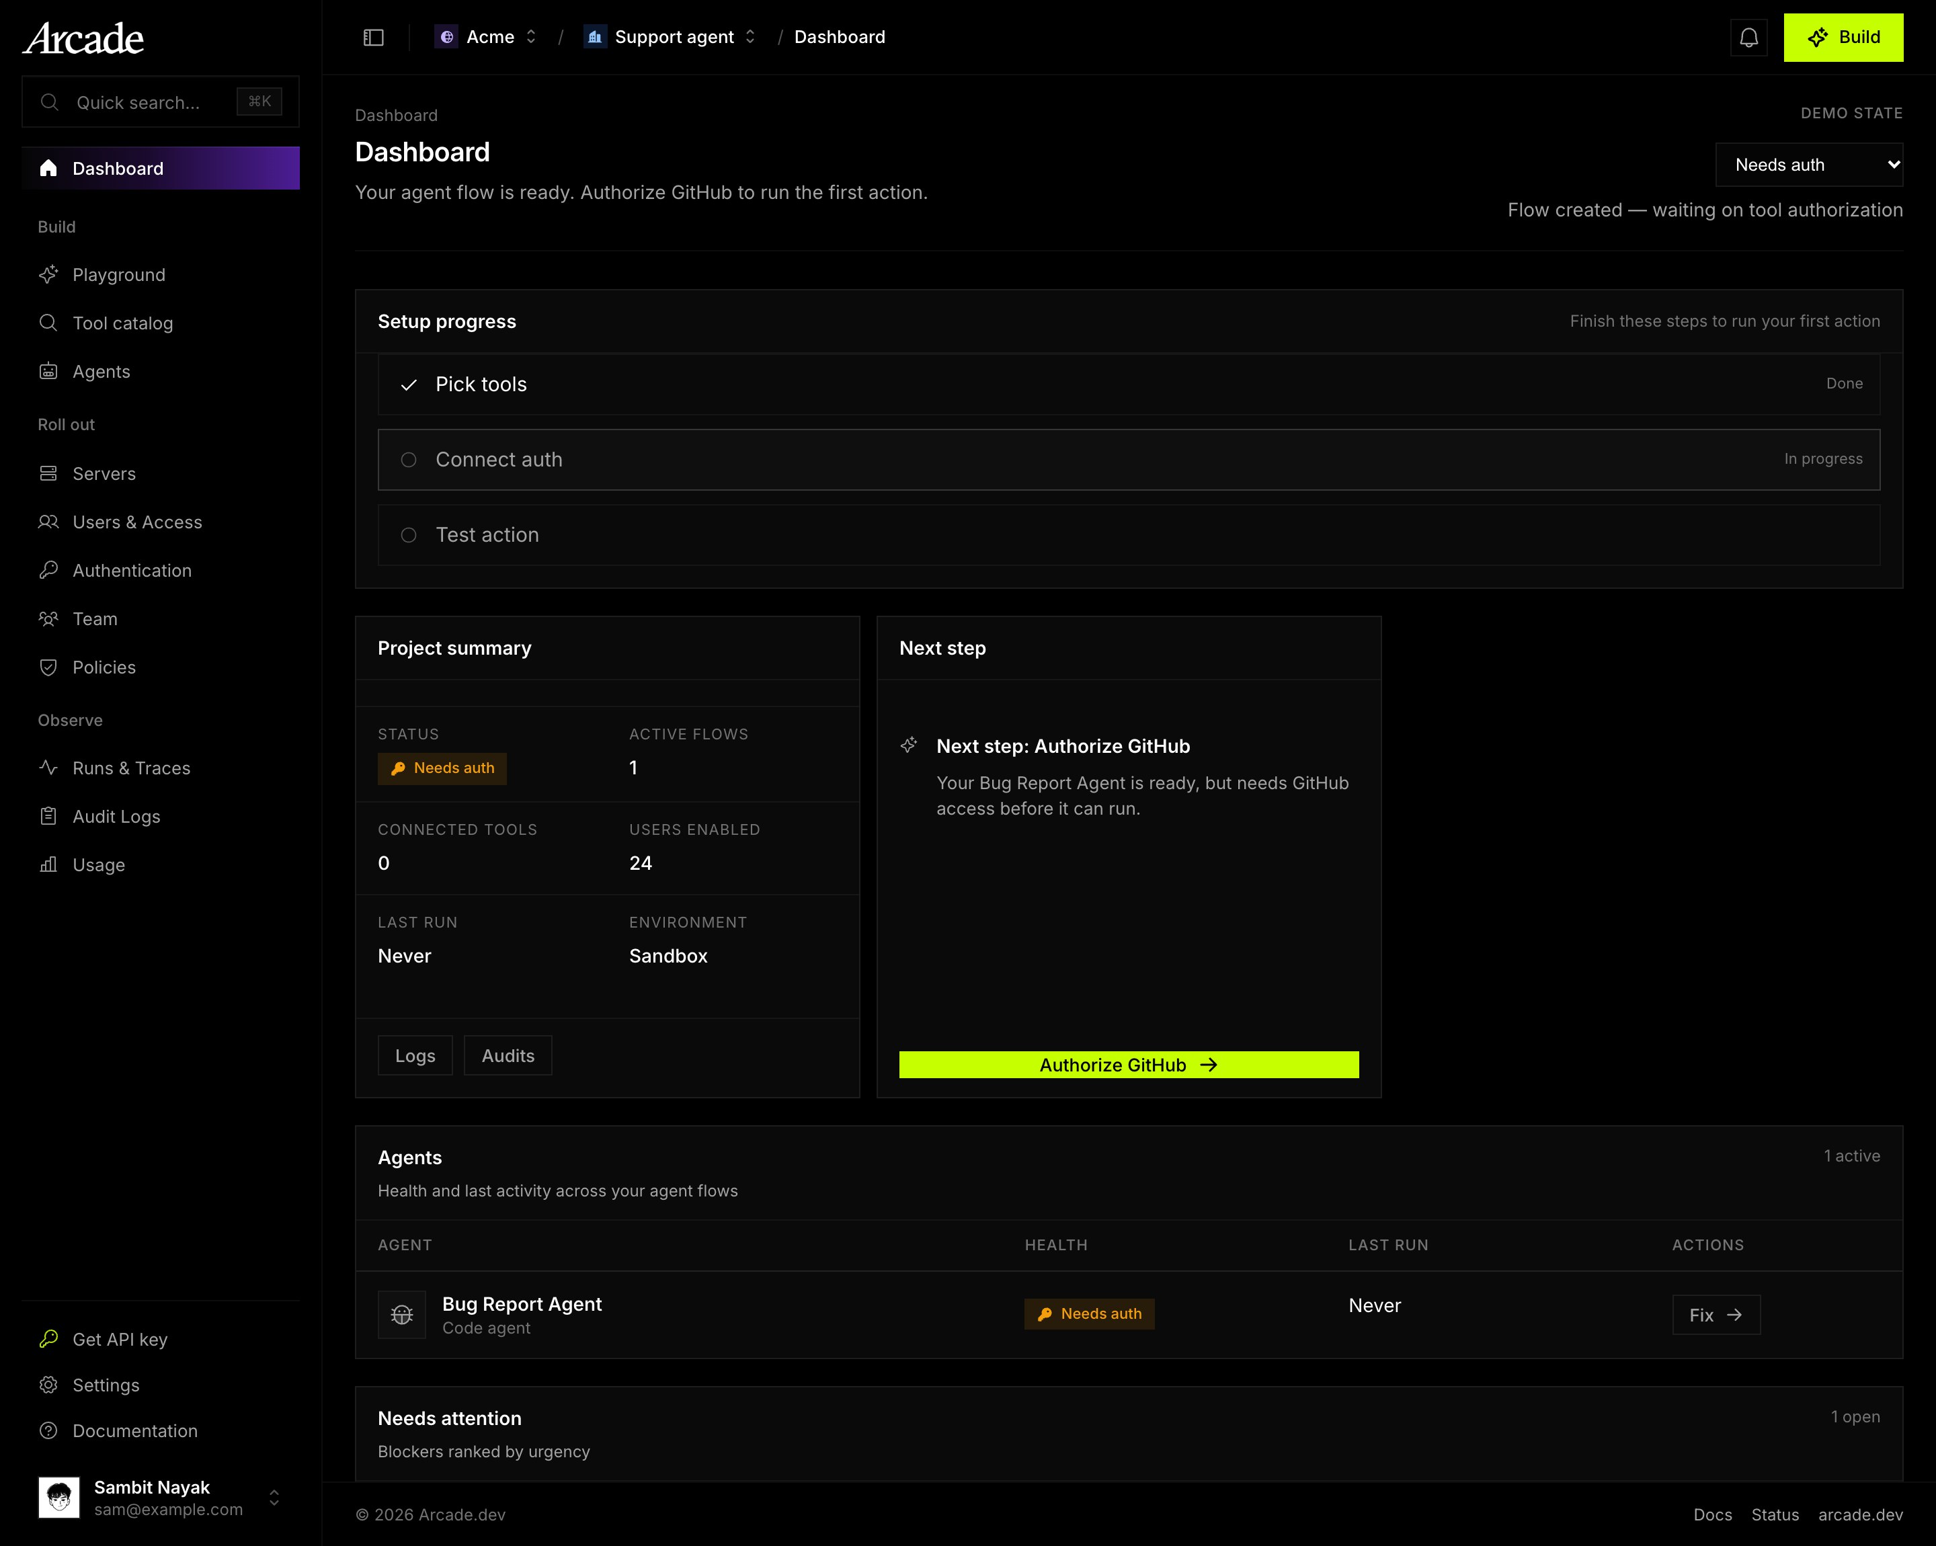Viewport: 1936px width, 1546px height.
Task: Open the Support agent project switcher
Action: tap(671, 37)
